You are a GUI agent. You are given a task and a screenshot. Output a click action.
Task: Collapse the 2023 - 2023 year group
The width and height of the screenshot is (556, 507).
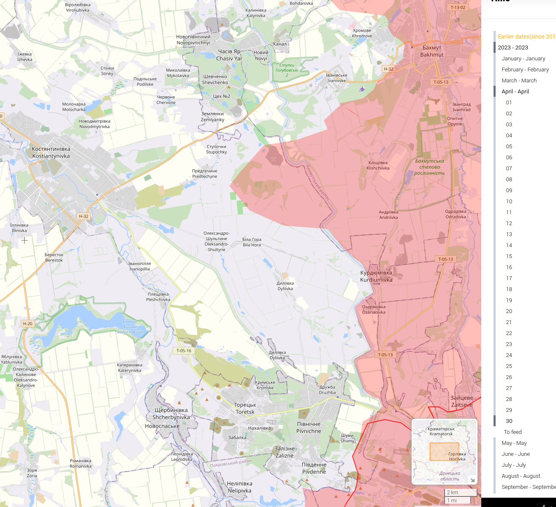pos(513,48)
